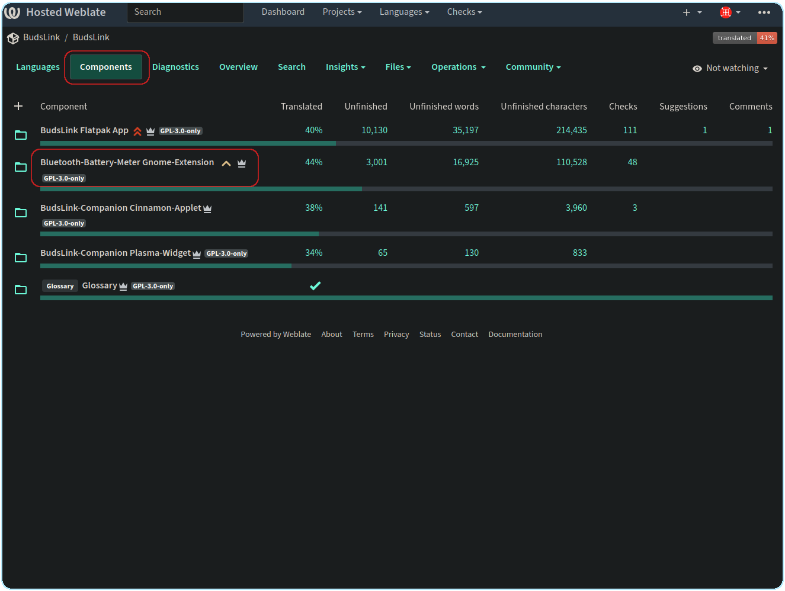Click folder icon for Bluetooth-Battery-Meter Gnome-Extension
The height and width of the screenshot is (591, 785).
coord(21,167)
